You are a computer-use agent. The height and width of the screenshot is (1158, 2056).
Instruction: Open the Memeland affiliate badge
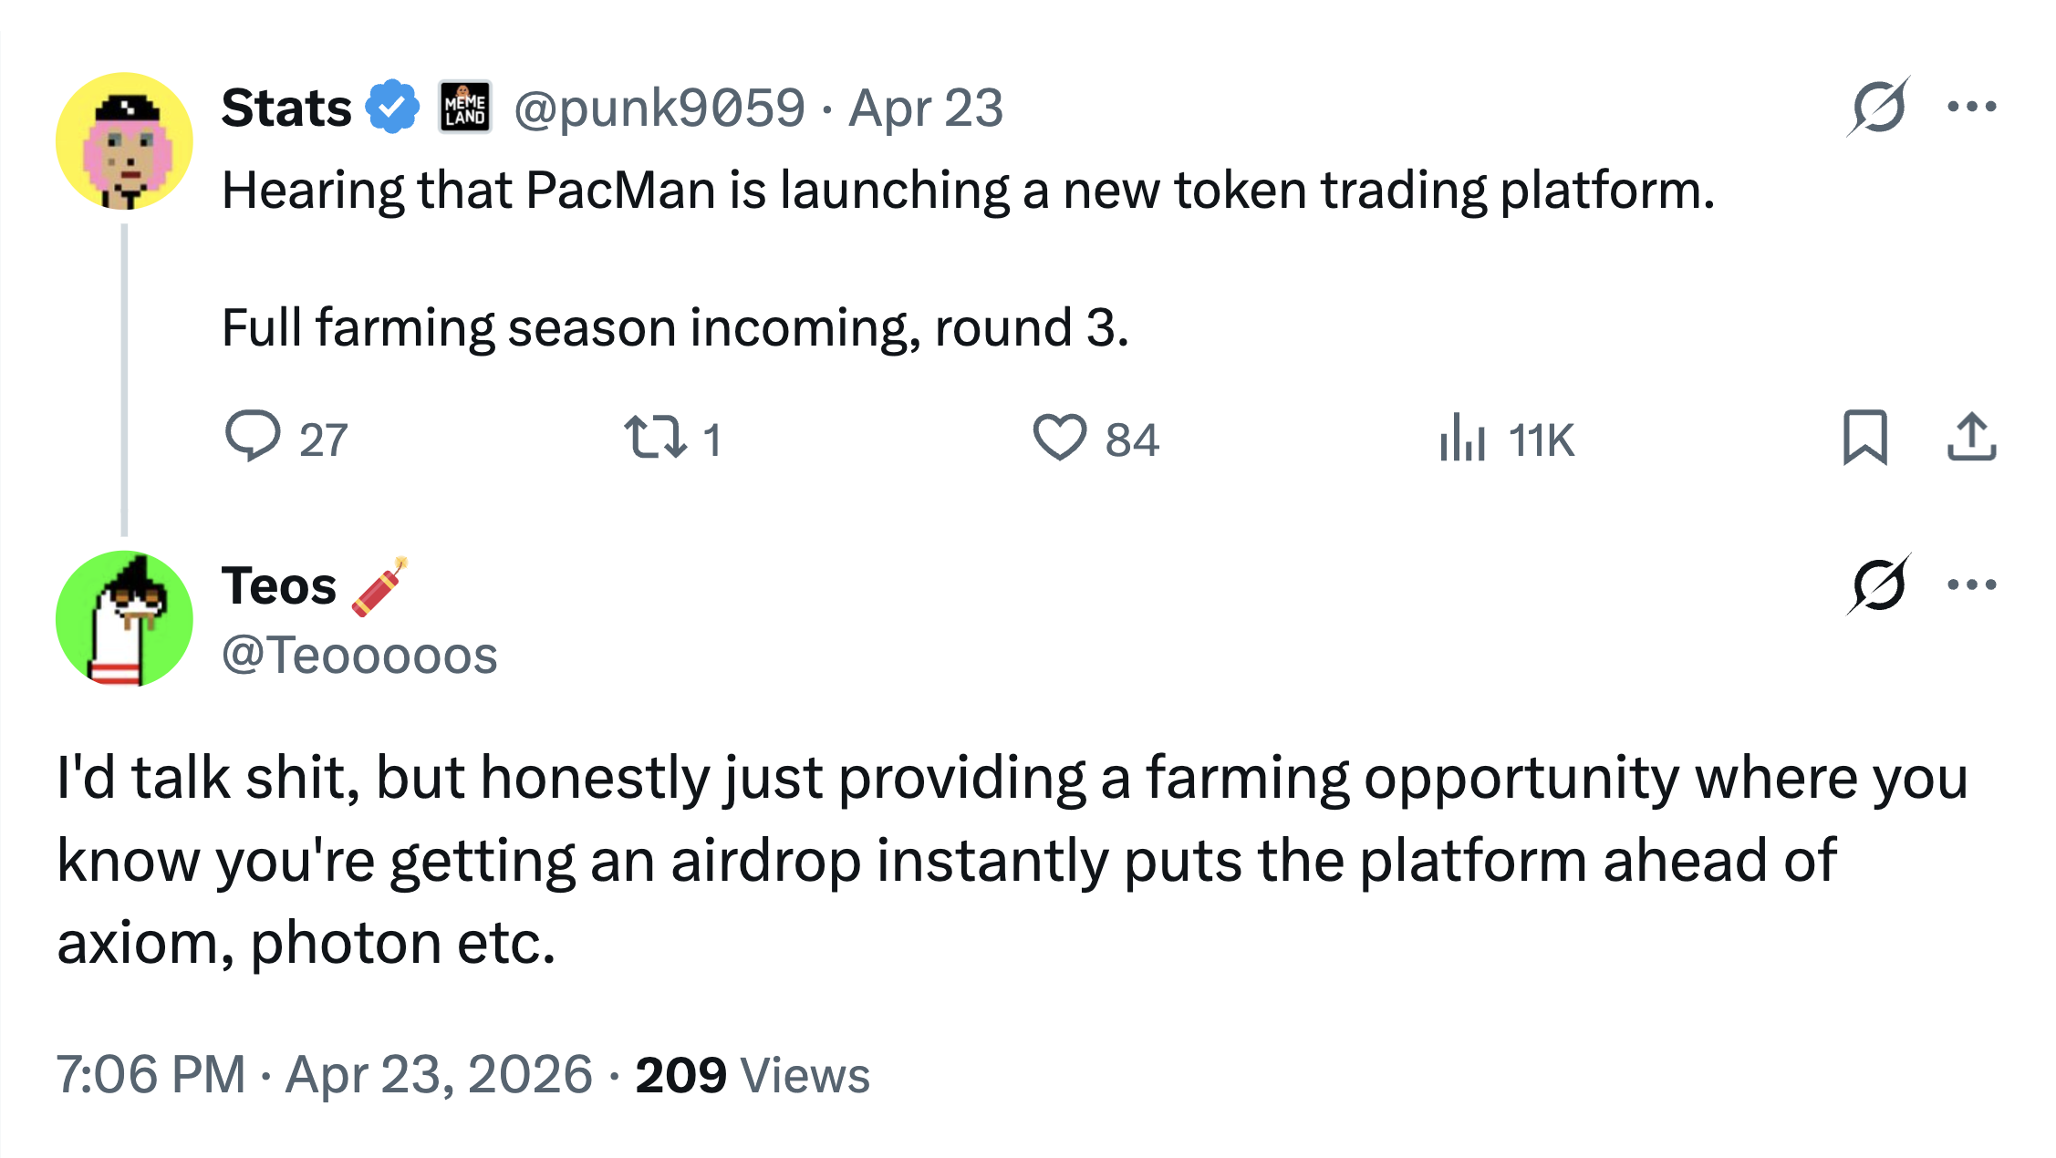[465, 107]
